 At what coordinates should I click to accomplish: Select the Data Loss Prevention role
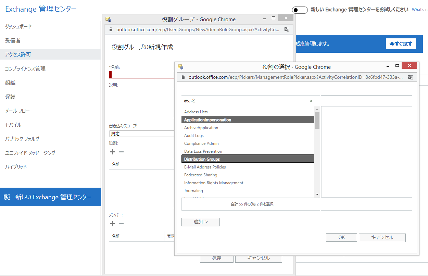tap(248, 151)
